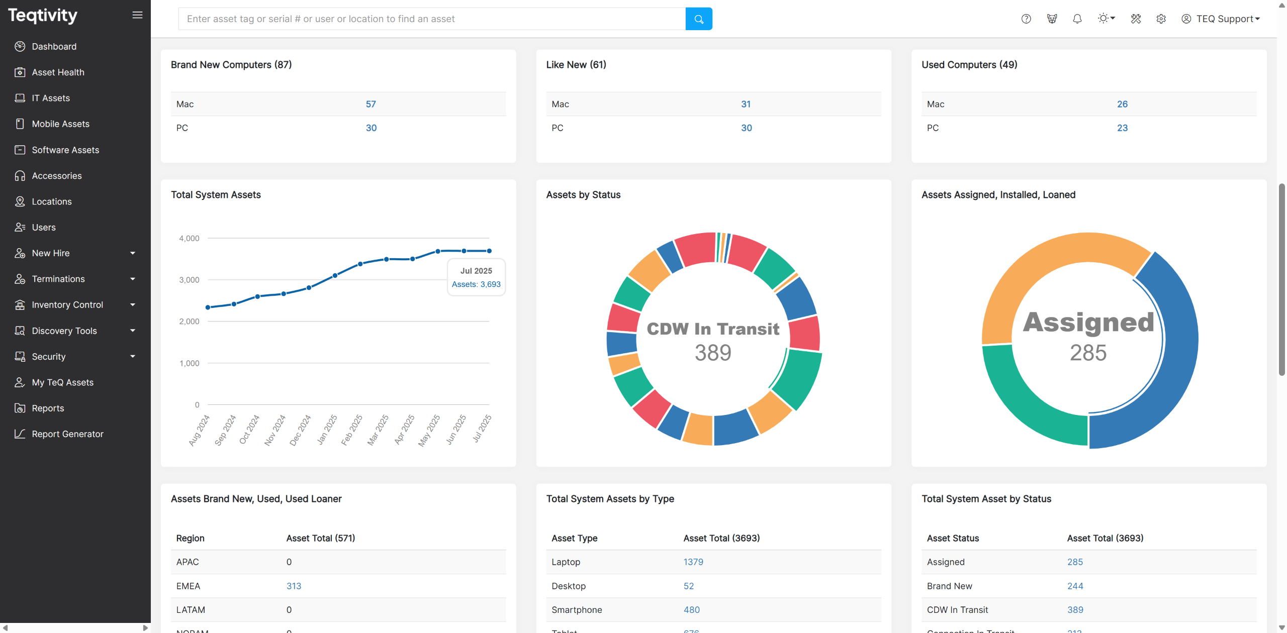Click the notification bell icon
This screenshot has width=1287, height=633.
(1077, 19)
